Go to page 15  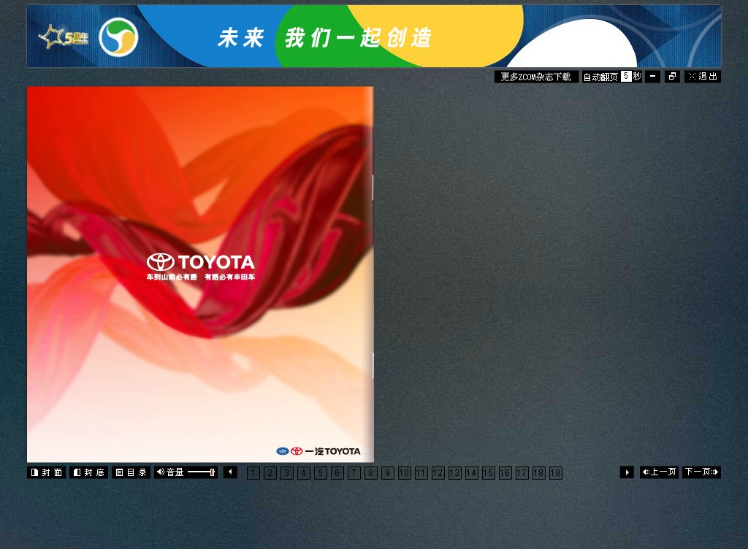pos(489,473)
